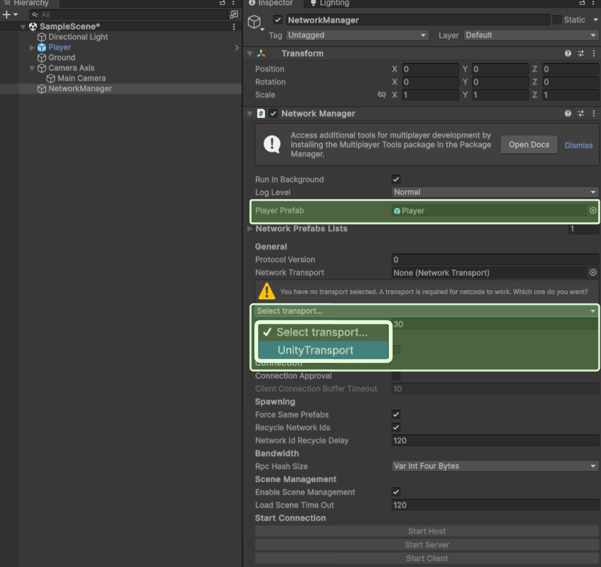Dismiss the Multiplayer Tools notice

[578, 145]
